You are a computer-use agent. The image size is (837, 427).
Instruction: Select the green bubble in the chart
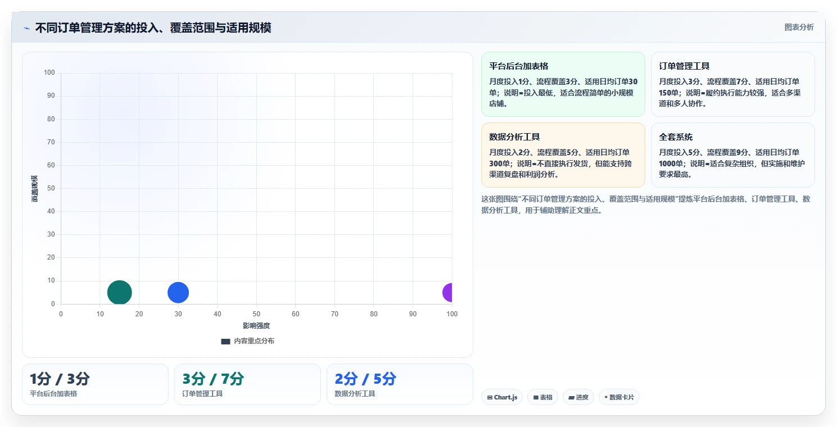pyautogui.click(x=120, y=292)
